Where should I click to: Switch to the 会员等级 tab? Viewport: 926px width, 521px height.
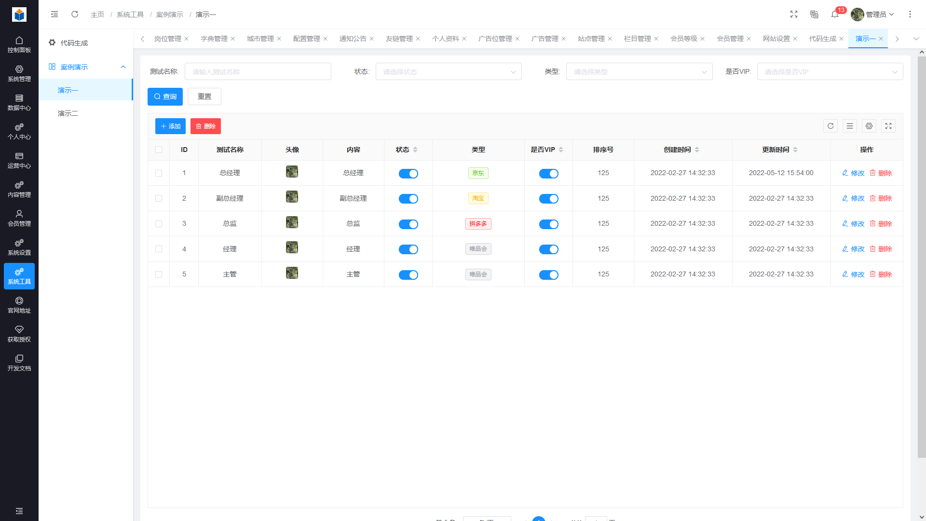[684, 39]
